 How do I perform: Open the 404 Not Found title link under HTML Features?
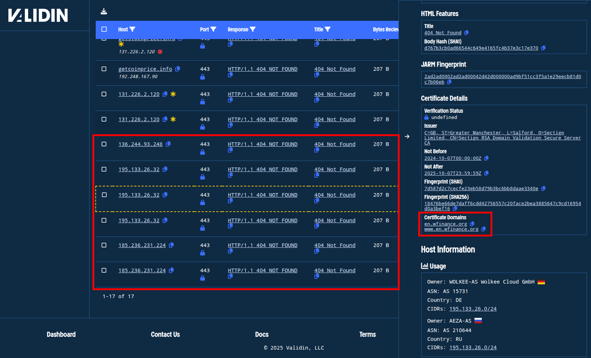coord(443,32)
